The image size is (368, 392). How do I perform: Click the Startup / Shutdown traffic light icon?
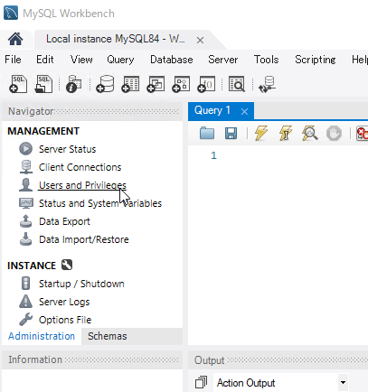26,284
